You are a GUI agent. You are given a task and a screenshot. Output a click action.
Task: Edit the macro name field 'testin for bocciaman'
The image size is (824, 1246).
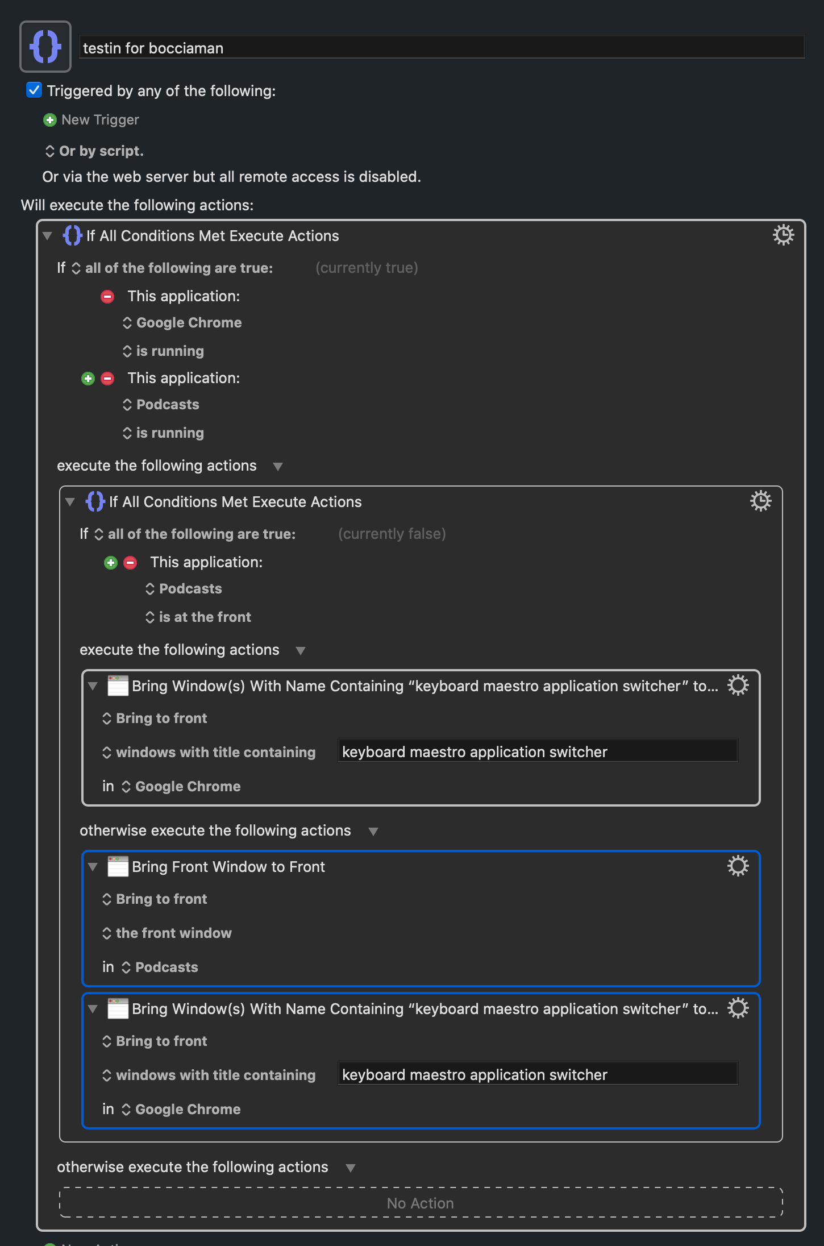coord(442,48)
